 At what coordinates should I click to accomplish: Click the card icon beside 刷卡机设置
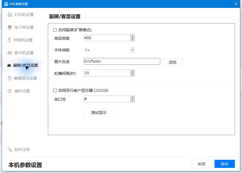coord(10,53)
